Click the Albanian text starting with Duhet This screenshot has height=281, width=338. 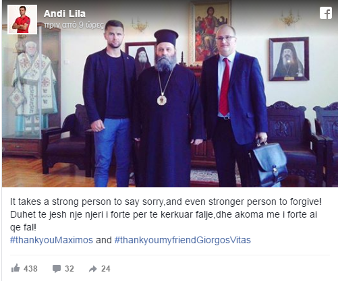point(164,221)
